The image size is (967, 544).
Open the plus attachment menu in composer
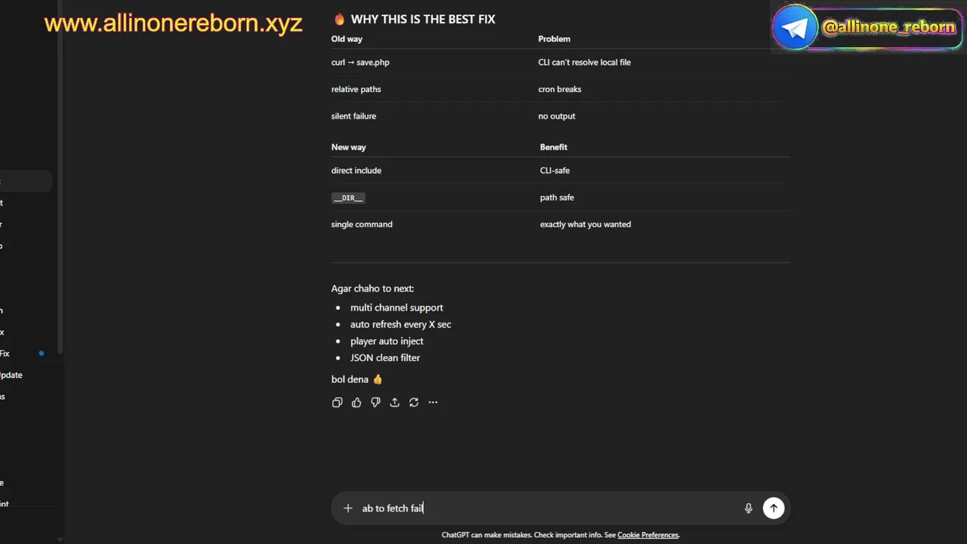coord(348,508)
